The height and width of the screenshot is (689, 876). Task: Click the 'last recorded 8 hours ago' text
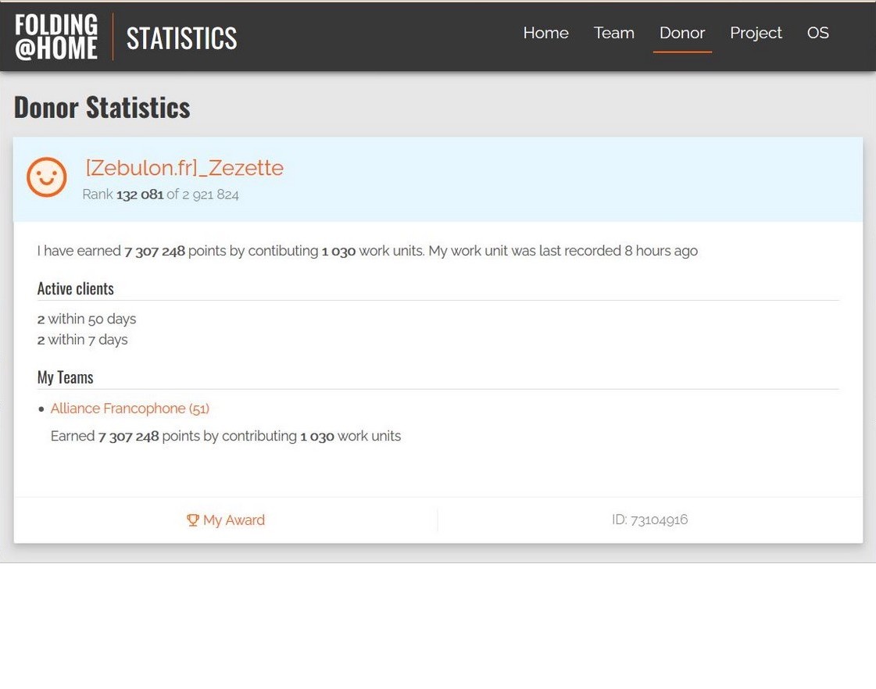pos(617,251)
